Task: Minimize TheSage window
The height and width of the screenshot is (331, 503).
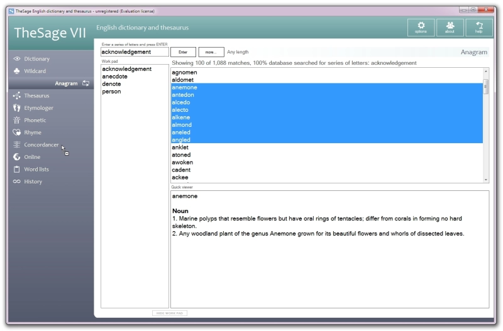Action: point(464,10)
